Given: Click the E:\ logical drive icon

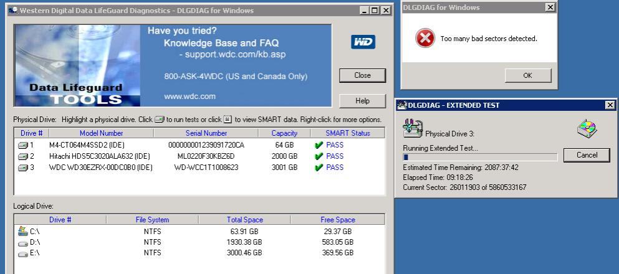Looking at the screenshot, I should pyautogui.click(x=23, y=253).
